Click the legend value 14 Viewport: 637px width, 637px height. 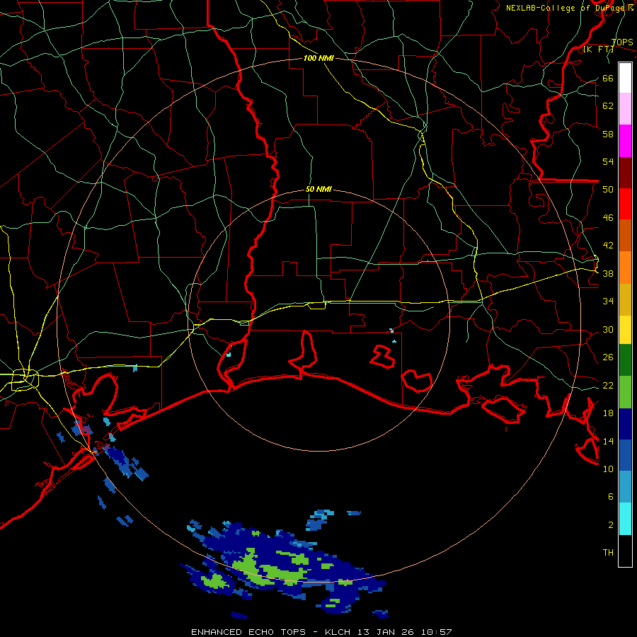pyautogui.click(x=608, y=441)
